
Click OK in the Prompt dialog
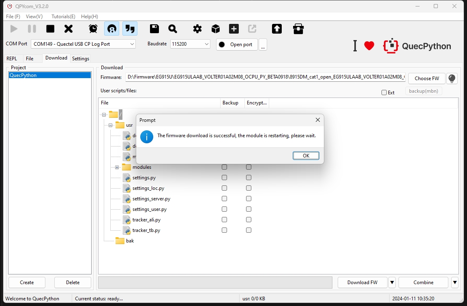pyautogui.click(x=306, y=155)
